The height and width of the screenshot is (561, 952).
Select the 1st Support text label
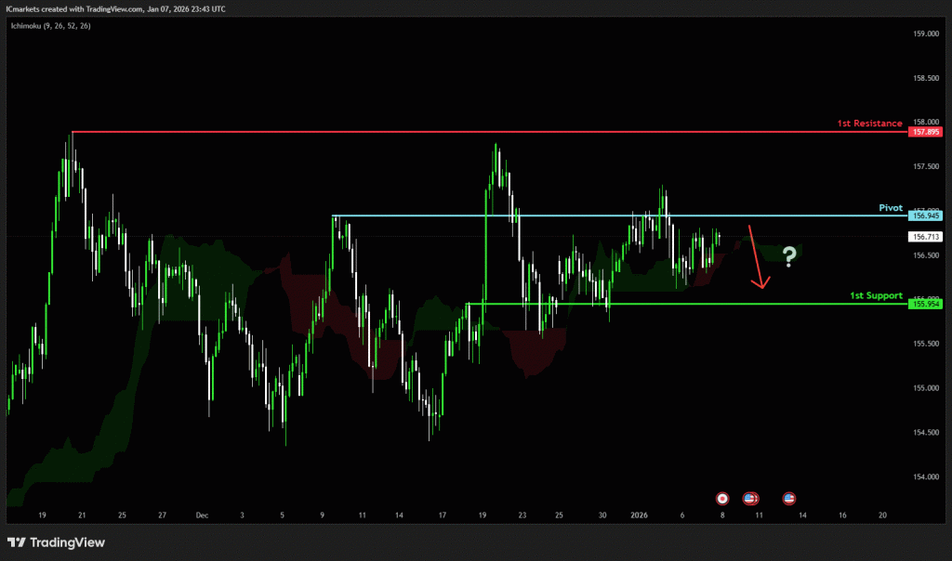[x=876, y=295]
